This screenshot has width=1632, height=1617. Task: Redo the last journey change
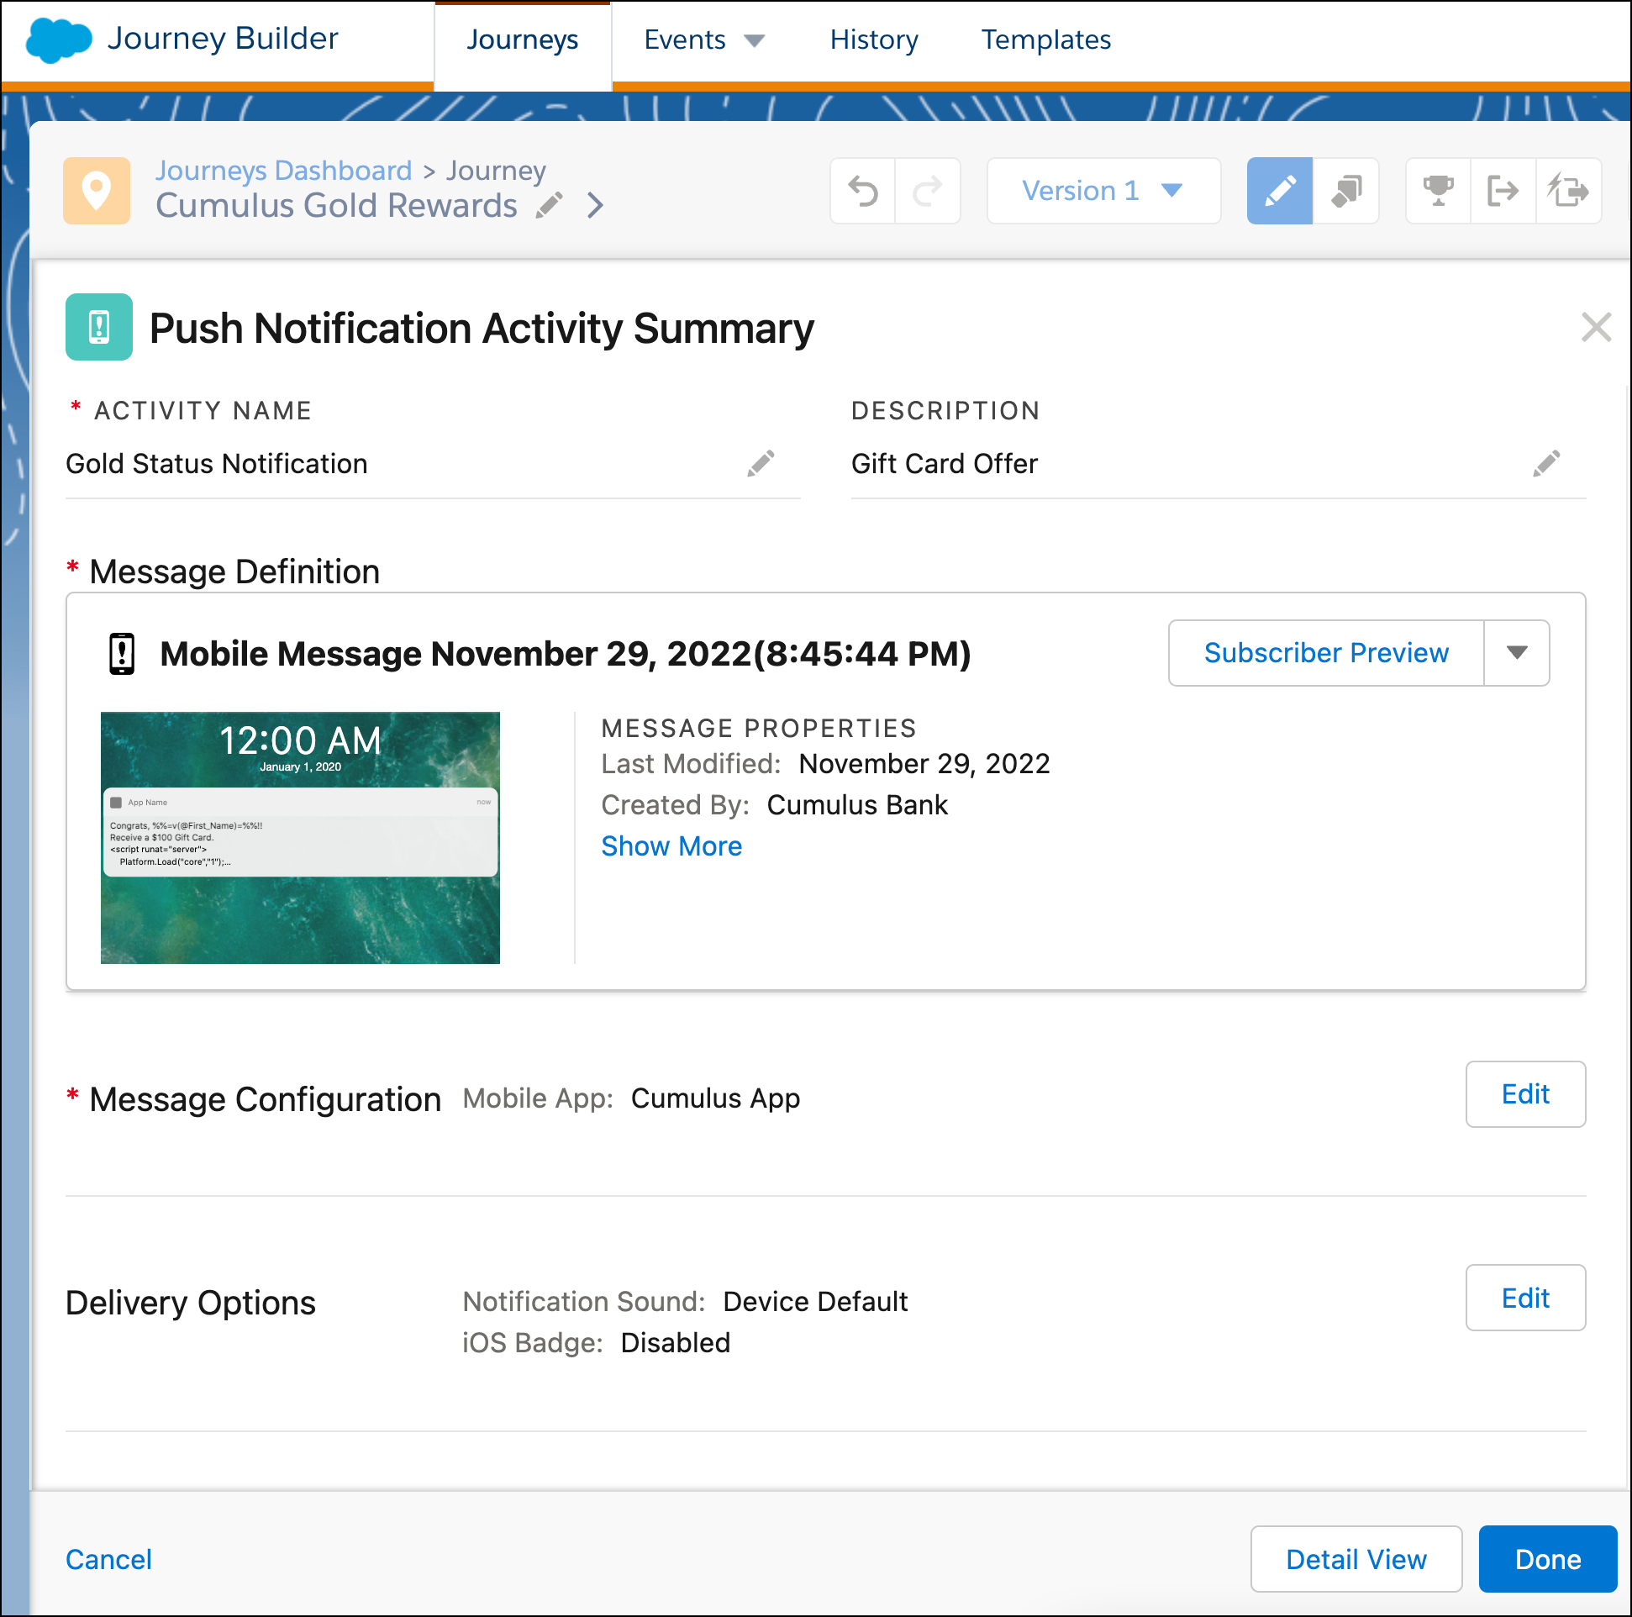pyautogui.click(x=928, y=191)
